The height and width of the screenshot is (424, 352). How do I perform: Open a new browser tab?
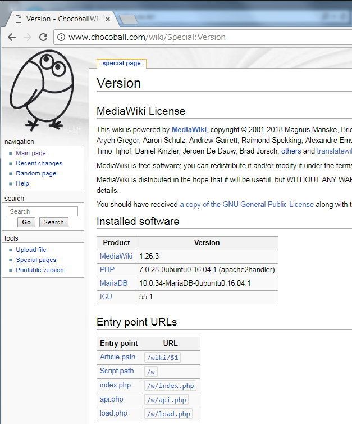[129, 19]
